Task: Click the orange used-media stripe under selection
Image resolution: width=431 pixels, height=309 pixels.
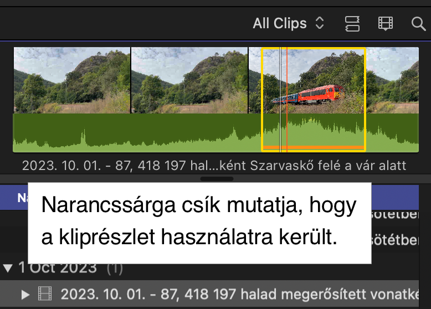Action: click(314, 148)
